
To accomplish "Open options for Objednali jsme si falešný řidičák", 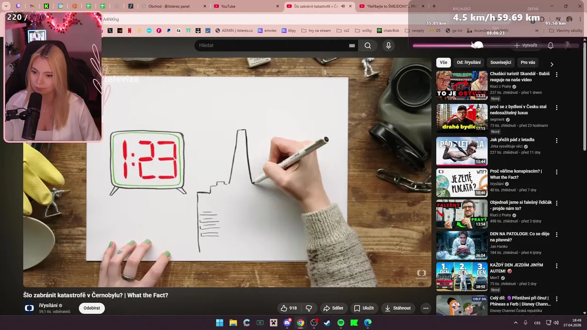I will tap(557, 203).
